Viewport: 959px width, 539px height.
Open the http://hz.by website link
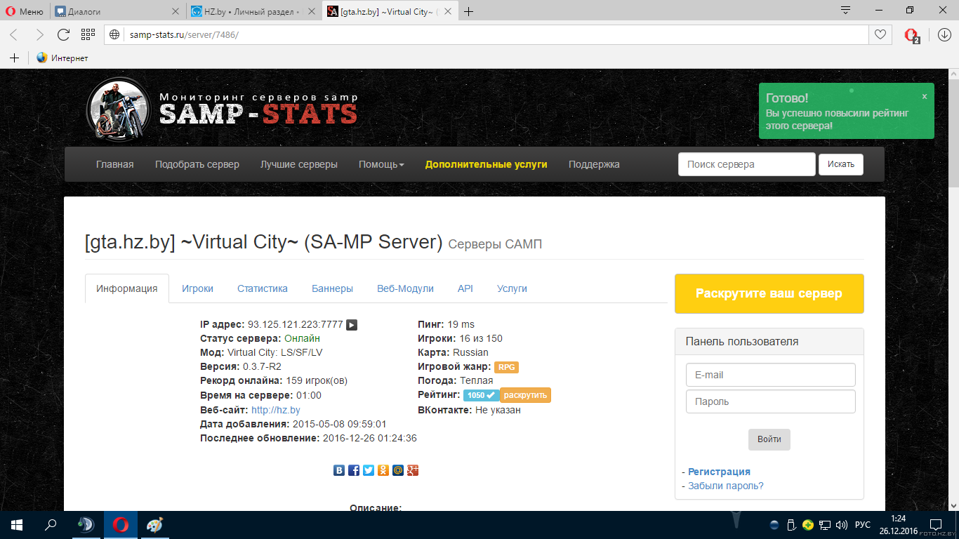click(x=276, y=410)
